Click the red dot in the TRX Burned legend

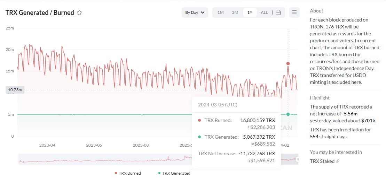click(116, 173)
